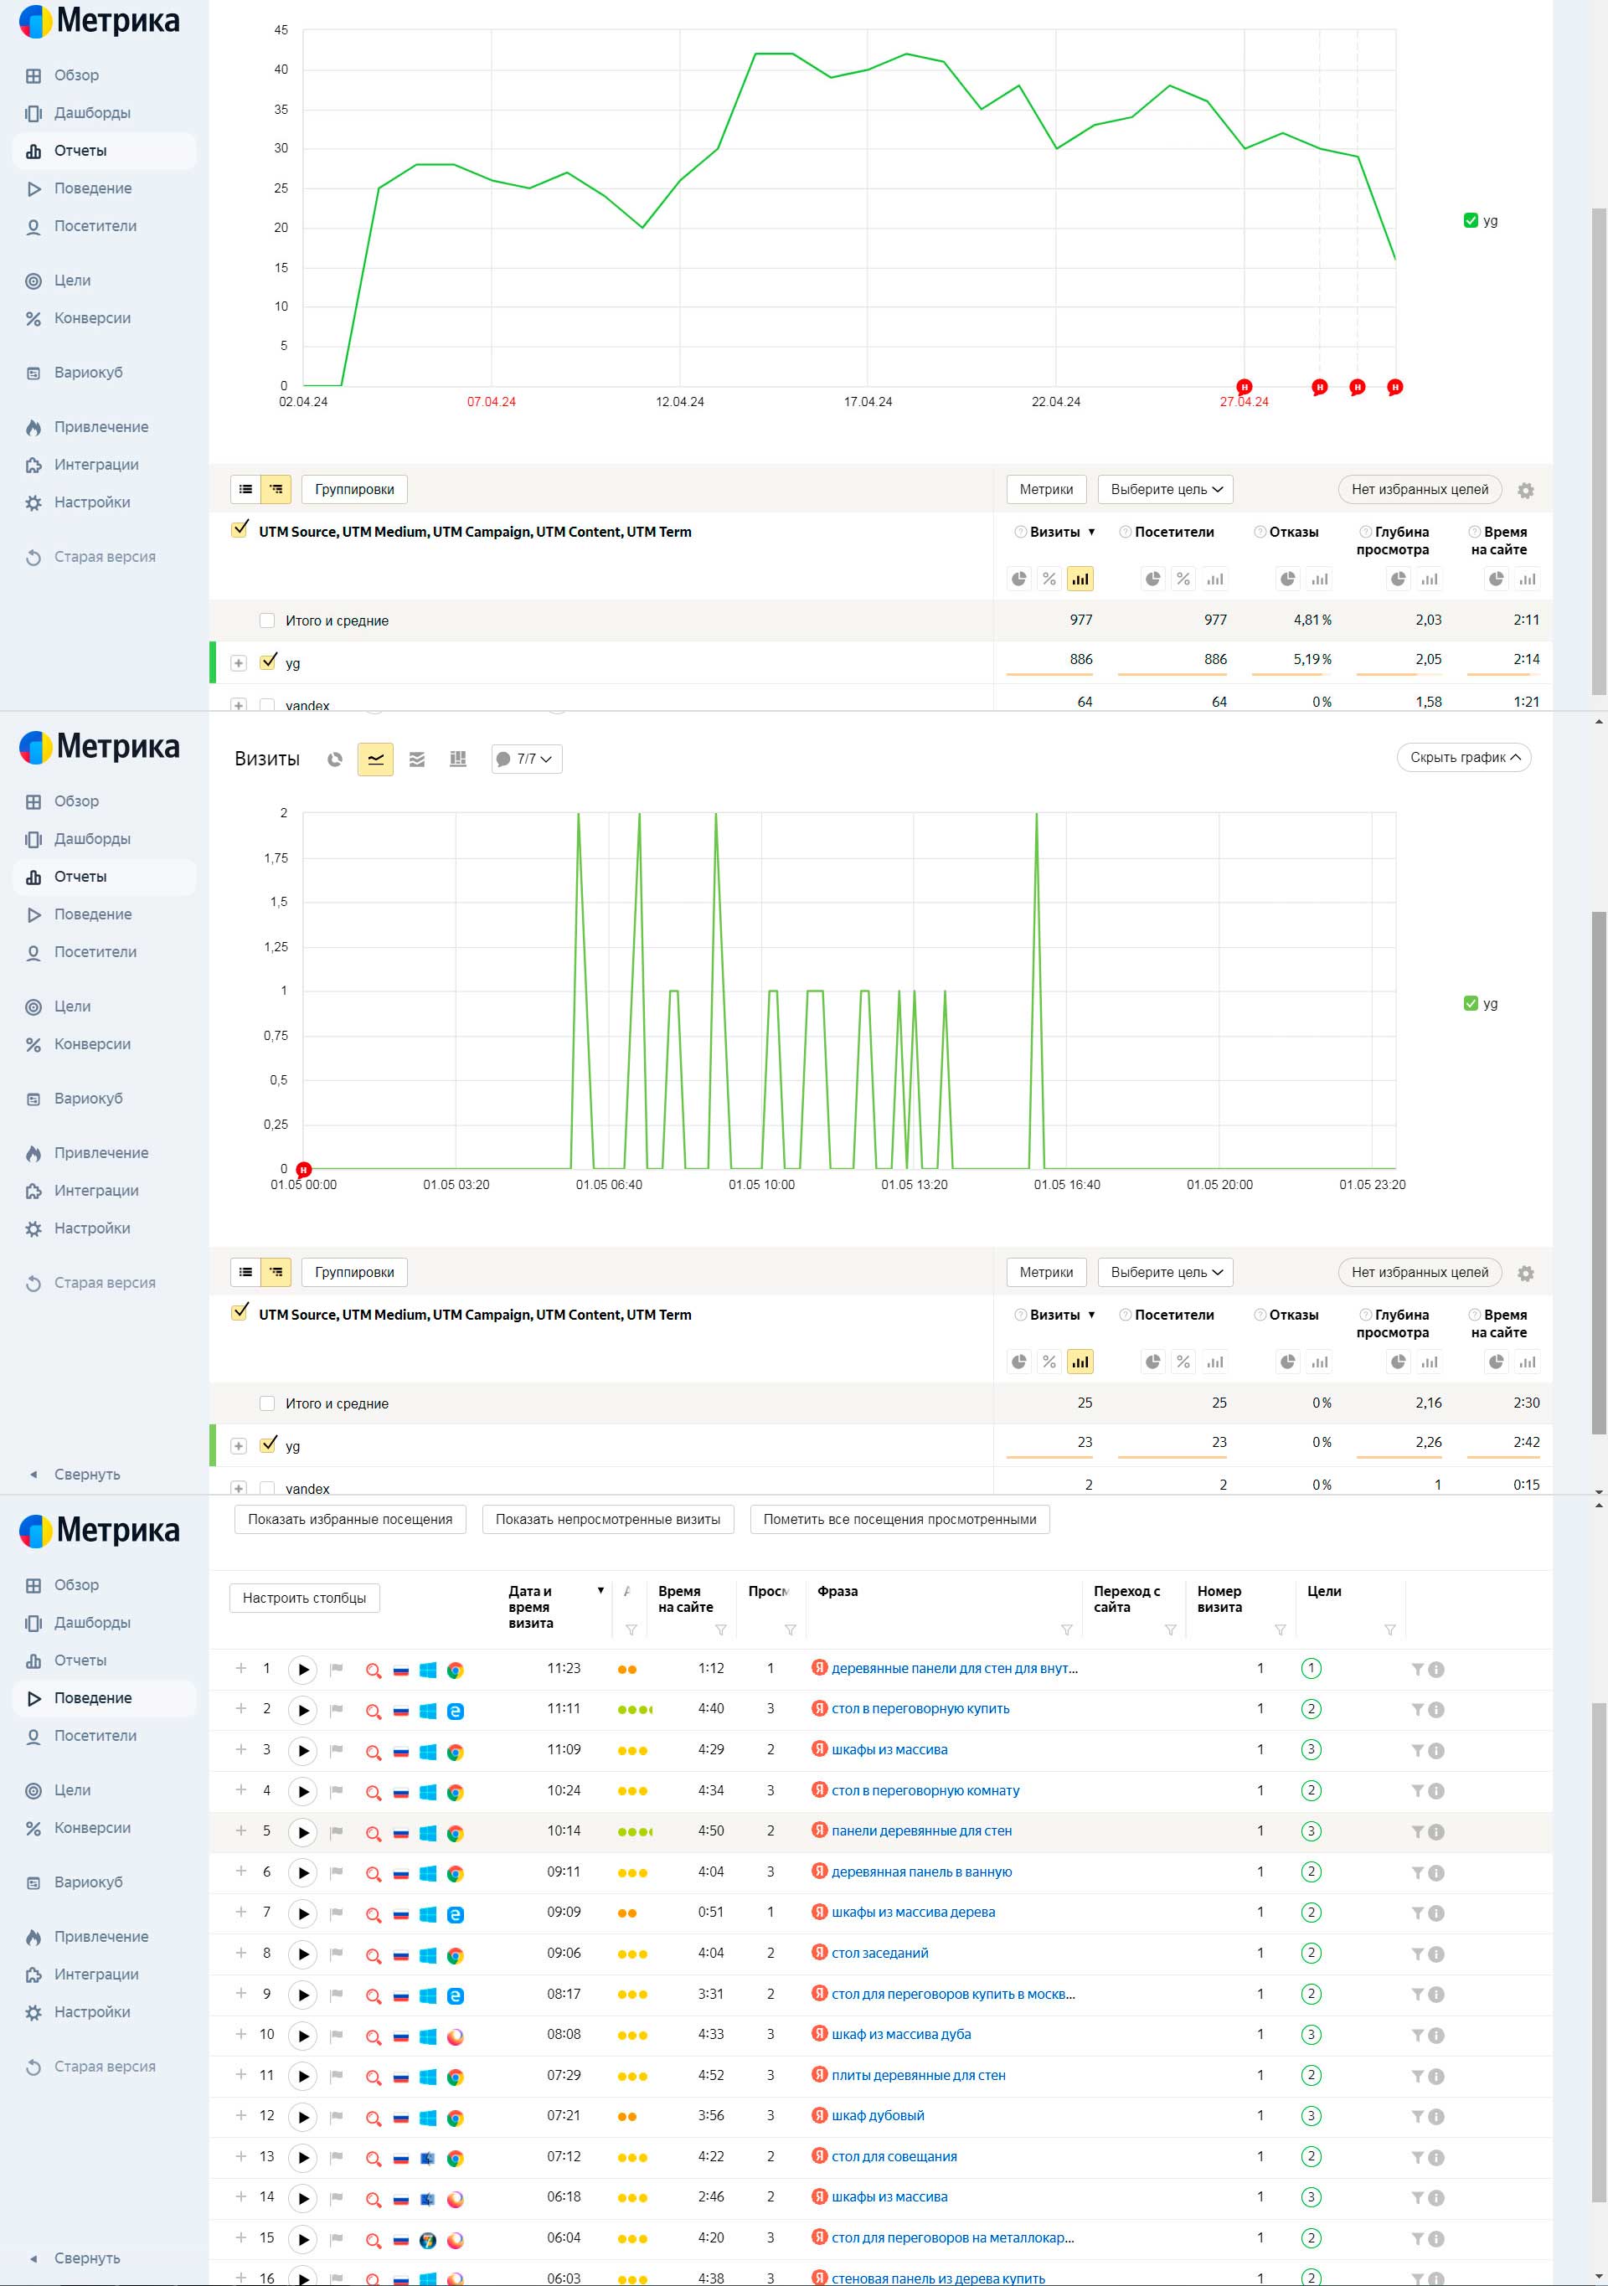Check Итого и средние in the 25-visits row
The height and width of the screenshot is (2286, 1608).
pos(267,1404)
